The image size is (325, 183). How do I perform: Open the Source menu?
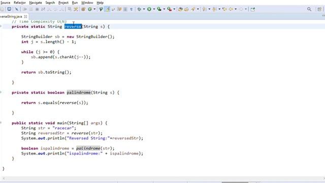[x=6, y=3]
